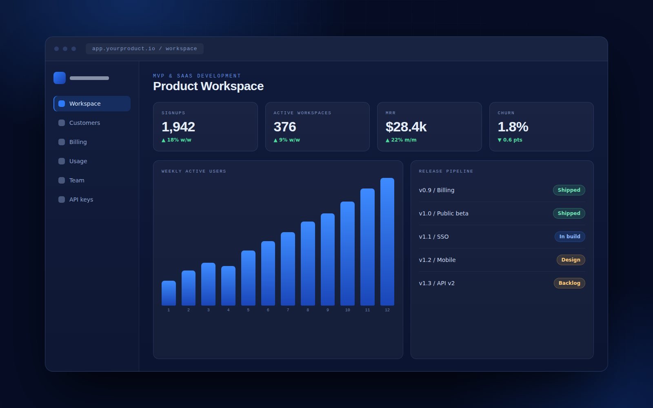Click the In build badge for v1.1 SSO
The image size is (653, 408).
click(x=570, y=237)
